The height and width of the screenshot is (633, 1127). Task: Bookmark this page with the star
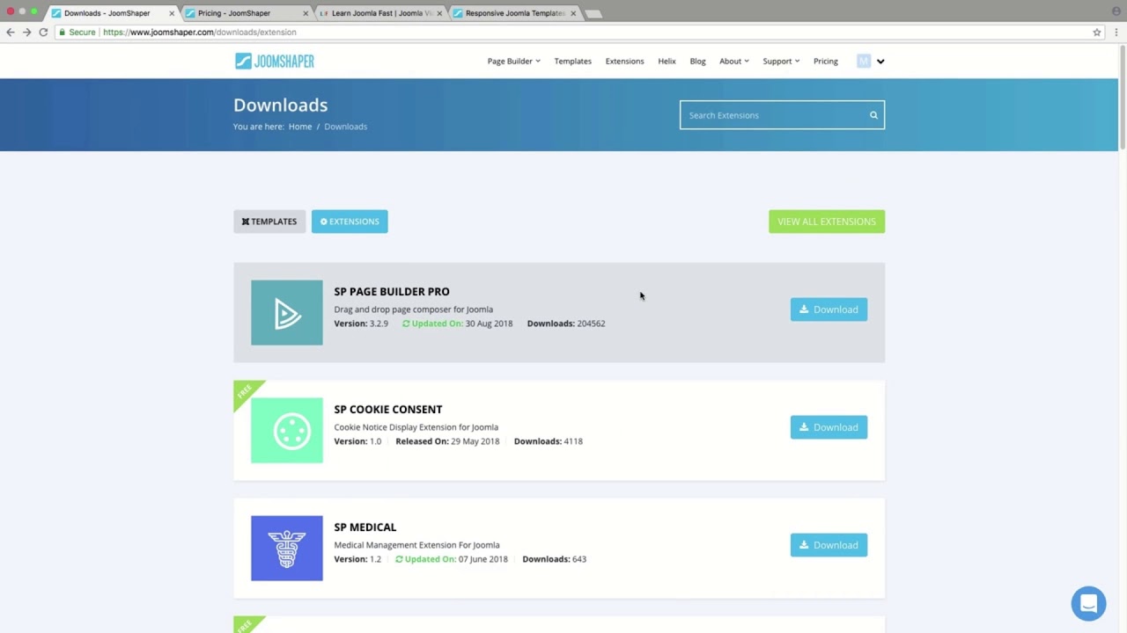(x=1097, y=32)
